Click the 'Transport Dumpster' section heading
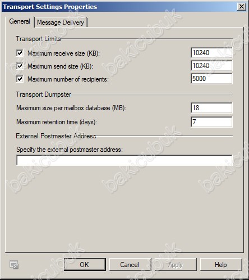 43,94
